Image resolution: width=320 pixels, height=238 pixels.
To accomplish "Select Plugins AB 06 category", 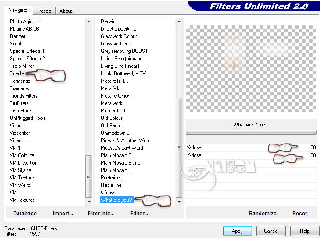I will coord(24,29).
